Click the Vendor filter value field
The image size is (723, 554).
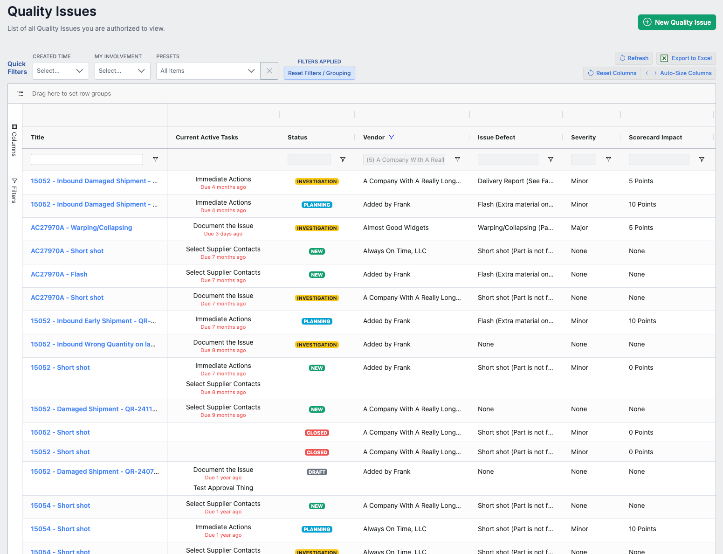tap(404, 159)
